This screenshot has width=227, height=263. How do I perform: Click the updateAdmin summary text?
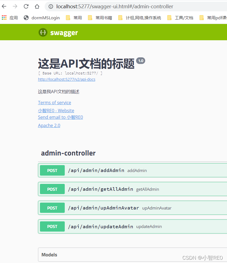coord(149,227)
